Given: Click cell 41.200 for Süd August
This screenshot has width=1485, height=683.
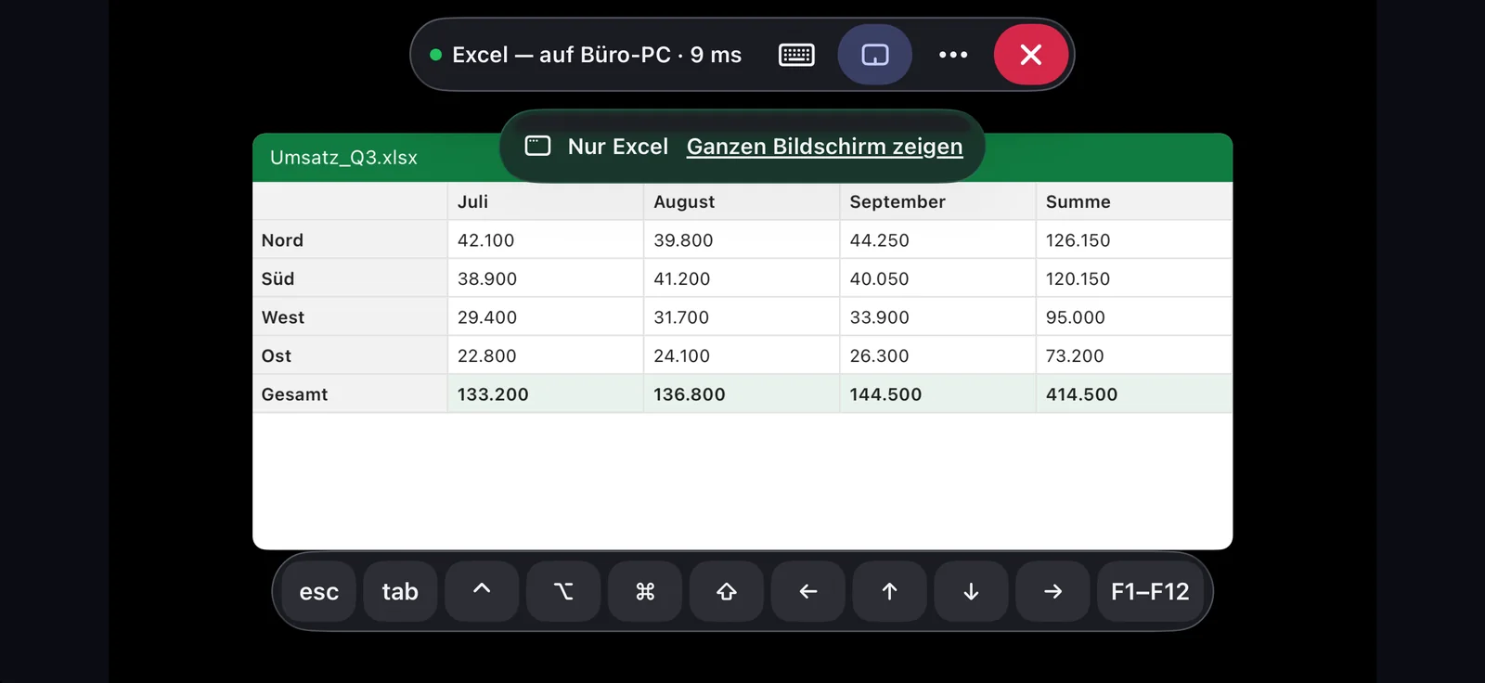Looking at the screenshot, I should 742,278.
